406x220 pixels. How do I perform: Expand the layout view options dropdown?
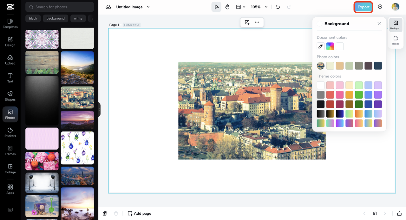[x=241, y=7]
